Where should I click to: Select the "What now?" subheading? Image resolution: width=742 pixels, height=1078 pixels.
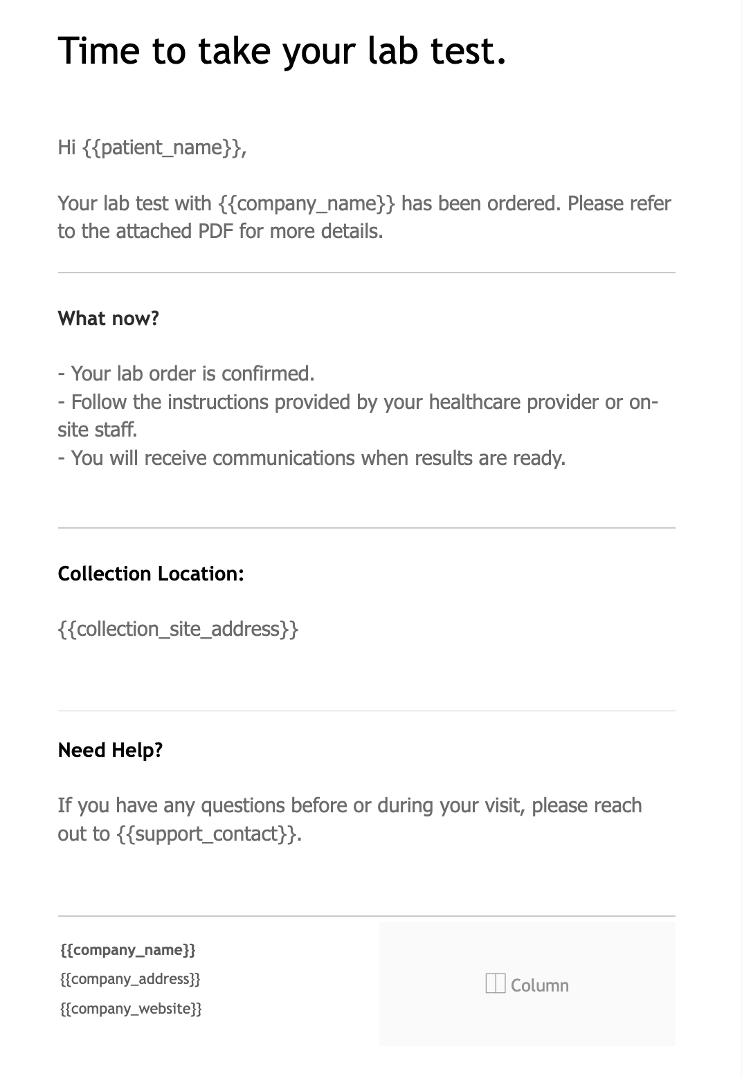(109, 318)
